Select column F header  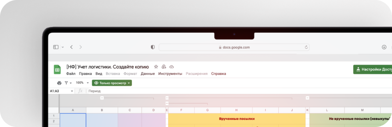(181, 110)
